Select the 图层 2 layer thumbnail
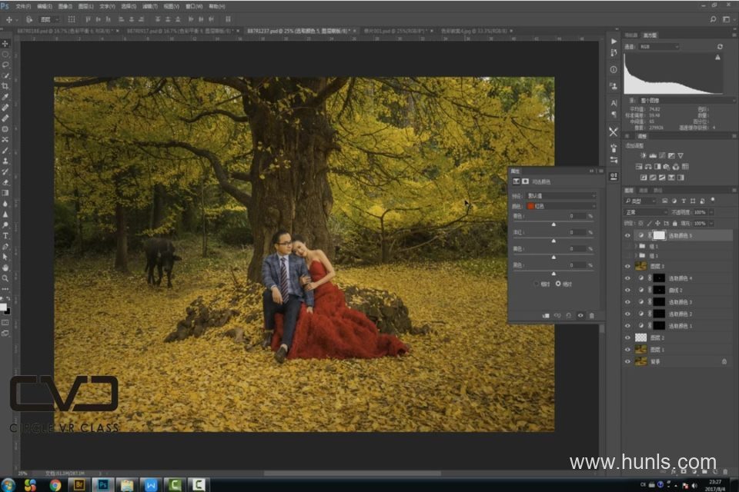The height and width of the screenshot is (492, 739). click(640, 337)
